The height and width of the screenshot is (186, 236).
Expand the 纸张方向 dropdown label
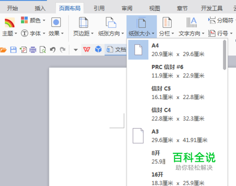click(x=111, y=33)
